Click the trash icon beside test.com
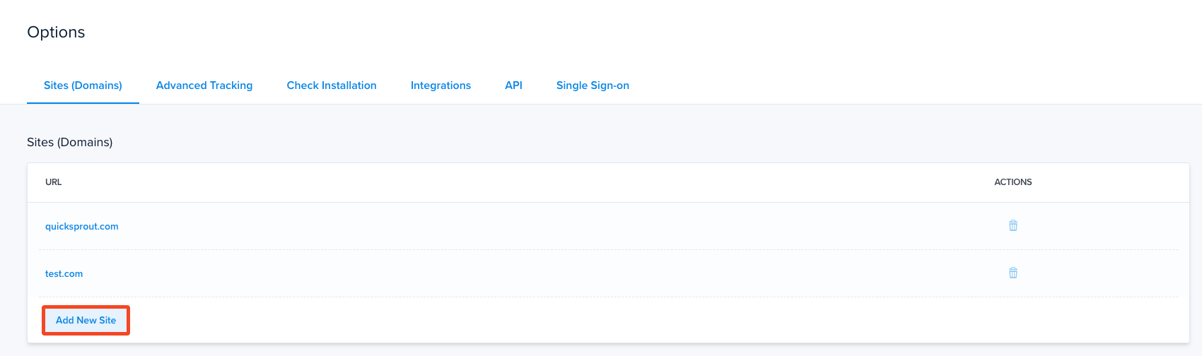 coord(1013,273)
